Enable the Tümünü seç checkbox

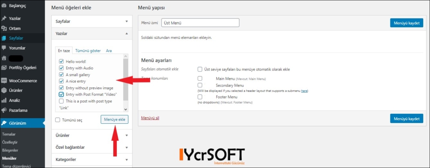click(58, 120)
